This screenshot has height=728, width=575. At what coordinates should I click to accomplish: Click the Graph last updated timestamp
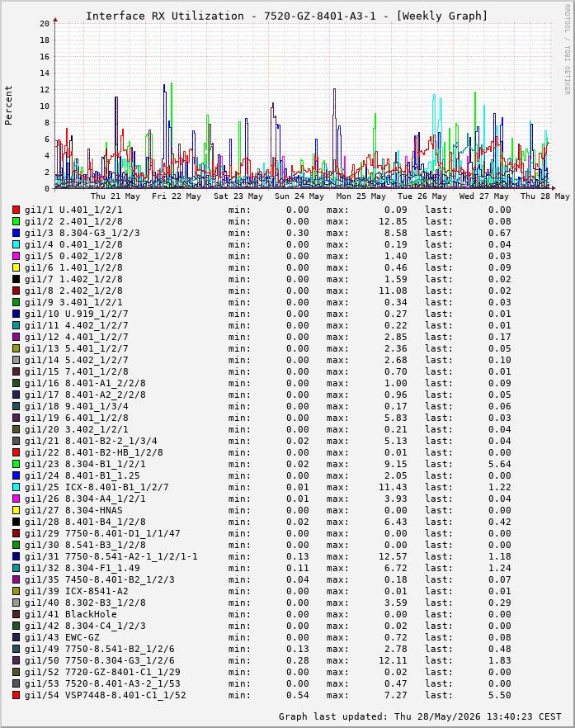pyautogui.click(x=420, y=716)
